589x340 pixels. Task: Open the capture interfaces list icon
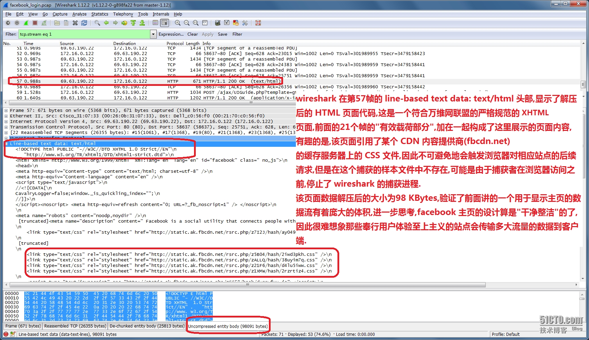tap(8, 23)
